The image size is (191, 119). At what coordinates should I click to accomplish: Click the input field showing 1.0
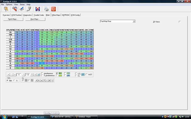click(x=27, y=74)
